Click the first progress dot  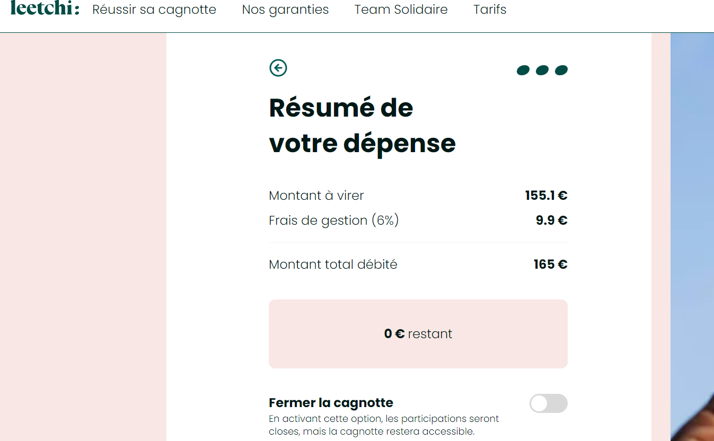click(523, 70)
